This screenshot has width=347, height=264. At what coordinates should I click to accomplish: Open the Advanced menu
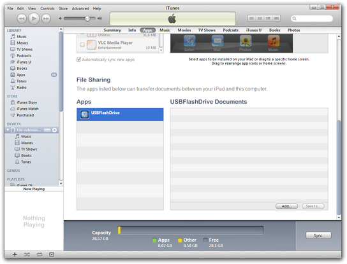80,9
